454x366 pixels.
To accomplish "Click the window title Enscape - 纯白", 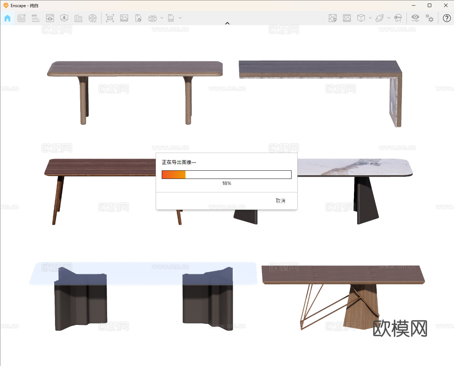I will point(24,6).
